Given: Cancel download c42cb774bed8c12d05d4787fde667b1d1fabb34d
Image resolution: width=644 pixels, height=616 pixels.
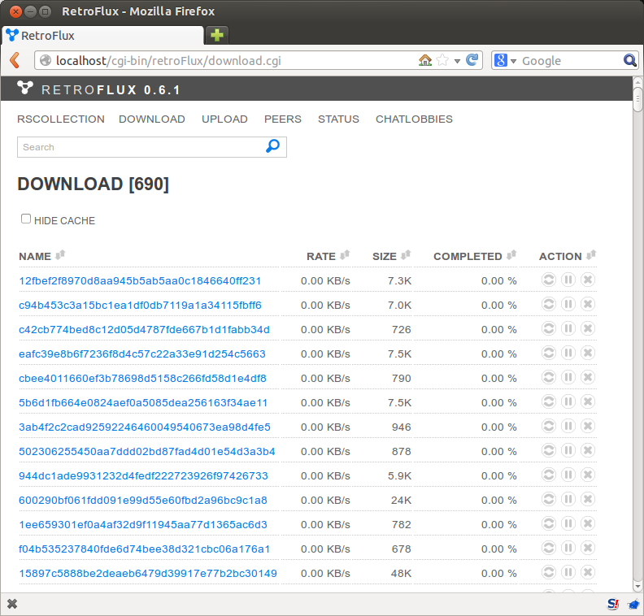Looking at the screenshot, I should click(x=588, y=329).
